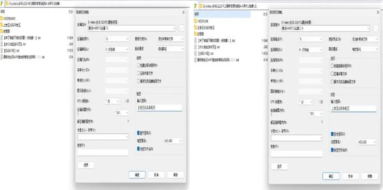
Task: Tick 'Create SFX archive' checkbox in left dialog
Action: [x=138, y=65]
